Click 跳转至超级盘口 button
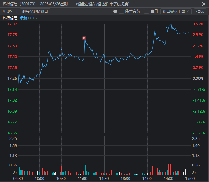 coord(35,11)
